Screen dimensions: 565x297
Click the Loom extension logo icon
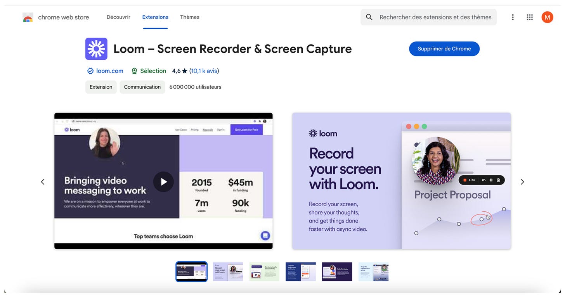click(x=96, y=49)
